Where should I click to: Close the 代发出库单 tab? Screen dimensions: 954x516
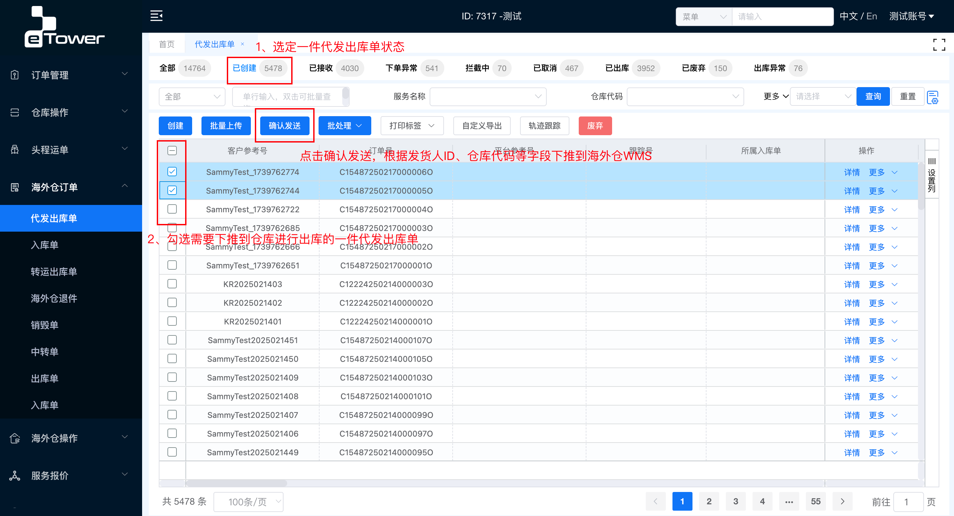(243, 44)
